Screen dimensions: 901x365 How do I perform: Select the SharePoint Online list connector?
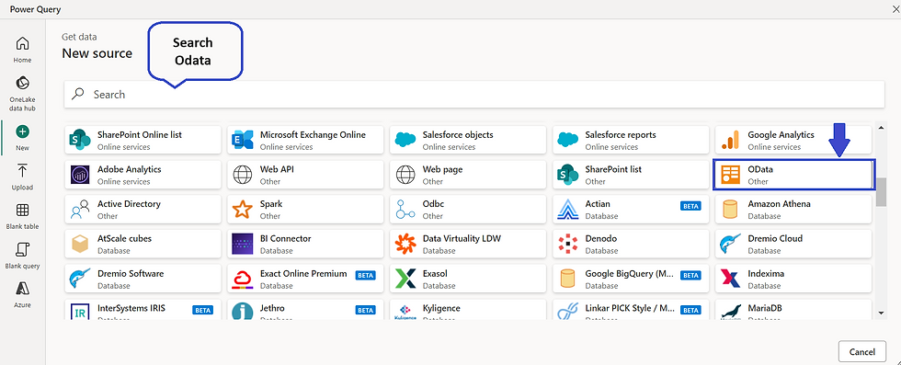(x=143, y=141)
